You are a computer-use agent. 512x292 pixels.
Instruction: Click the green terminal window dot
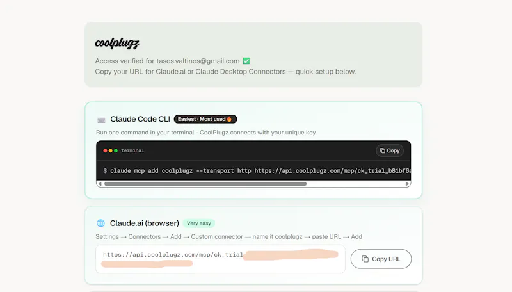click(x=116, y=150)
